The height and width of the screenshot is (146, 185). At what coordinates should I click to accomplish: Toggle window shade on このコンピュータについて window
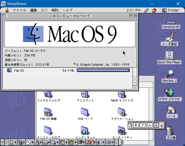click(135, 16)
